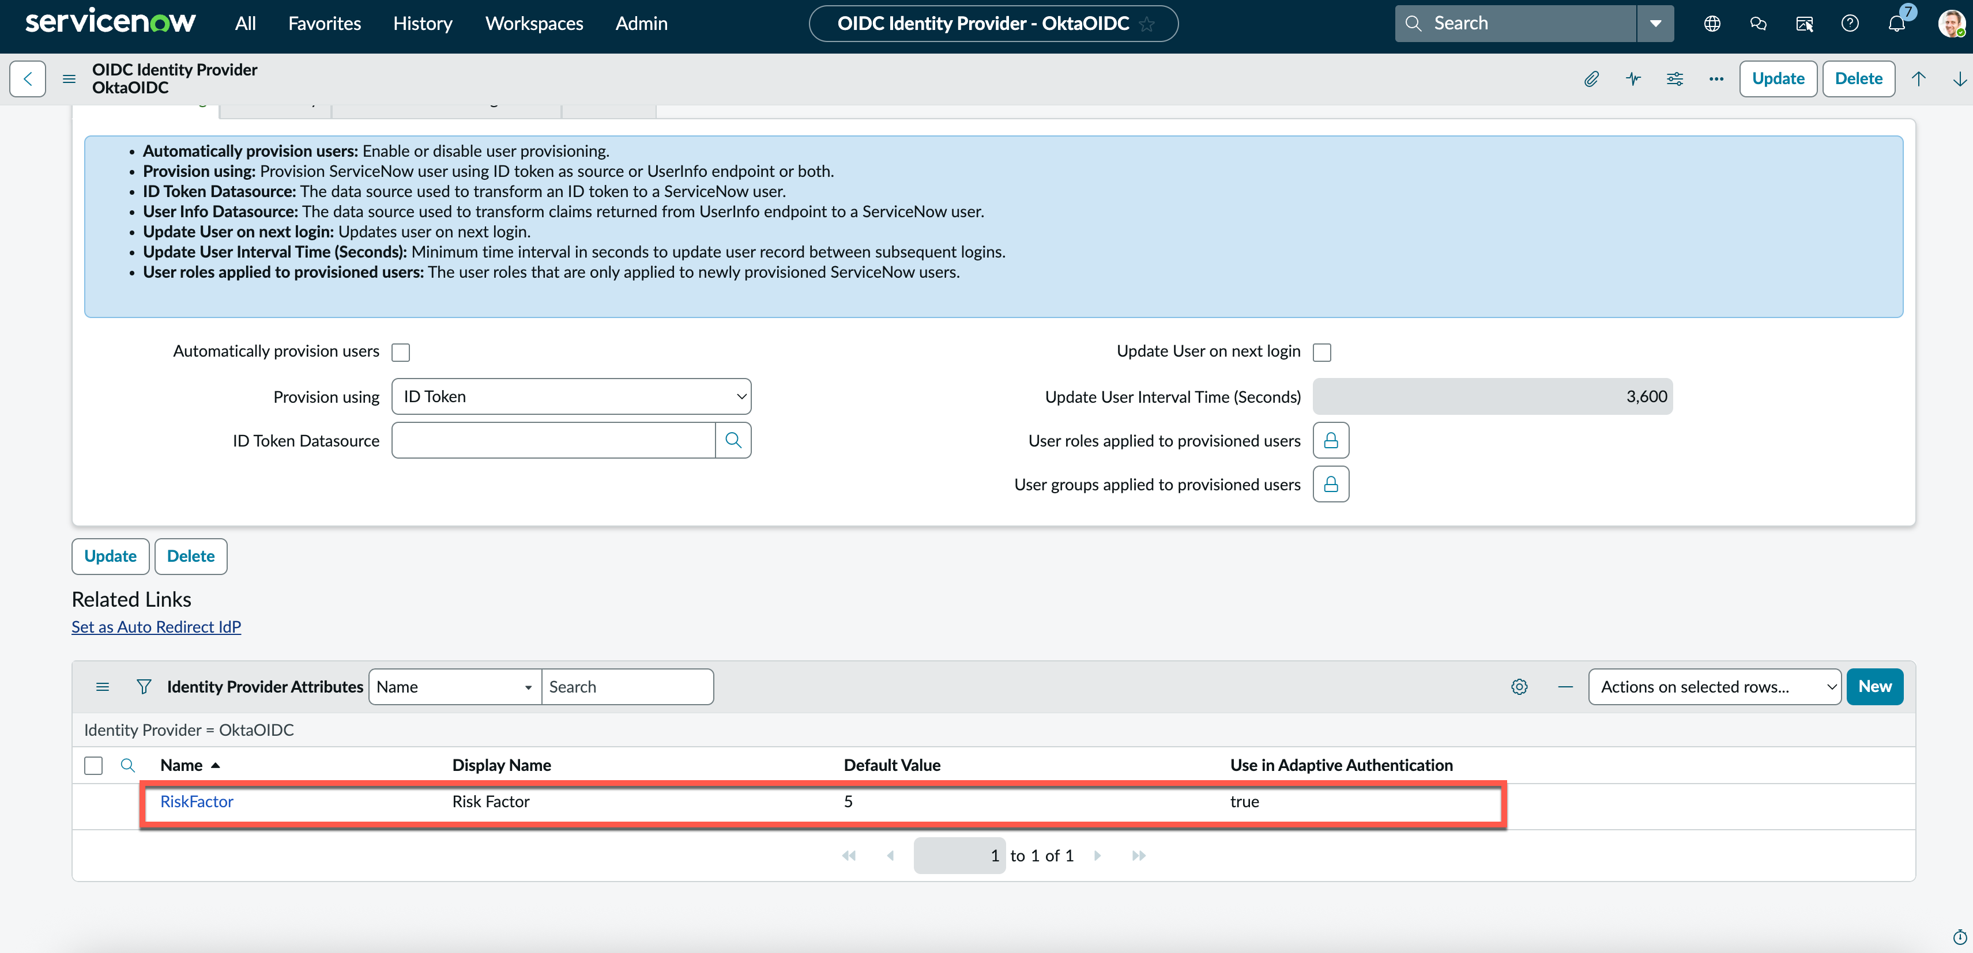Open more options ellipsis in header
The image size is (1973, 953).
click(1716, 79)
